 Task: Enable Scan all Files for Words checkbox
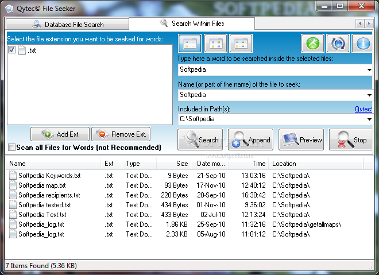[x=11, y=147]
